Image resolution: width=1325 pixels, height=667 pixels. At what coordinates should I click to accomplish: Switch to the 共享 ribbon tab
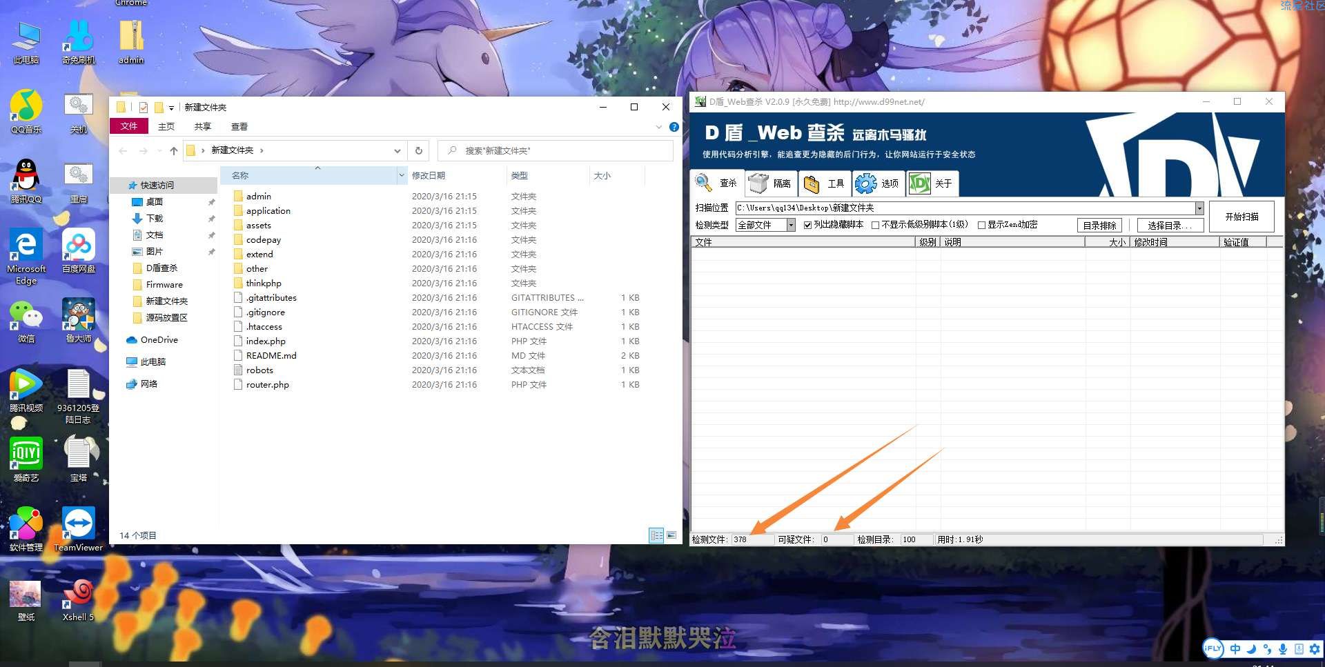pyautogui.click(x=203, y=127)
